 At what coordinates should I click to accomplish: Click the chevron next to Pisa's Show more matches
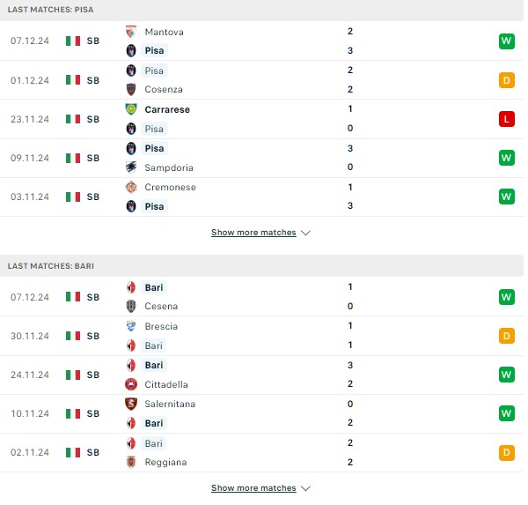pyautogui.click(x=305, y=233)
